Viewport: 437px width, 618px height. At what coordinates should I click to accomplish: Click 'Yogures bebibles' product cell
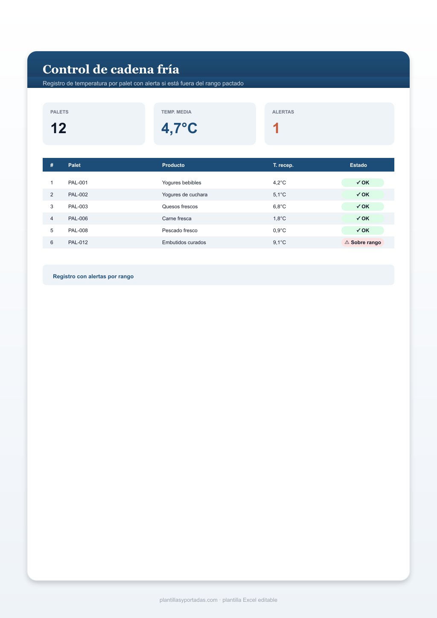[182, 183]
